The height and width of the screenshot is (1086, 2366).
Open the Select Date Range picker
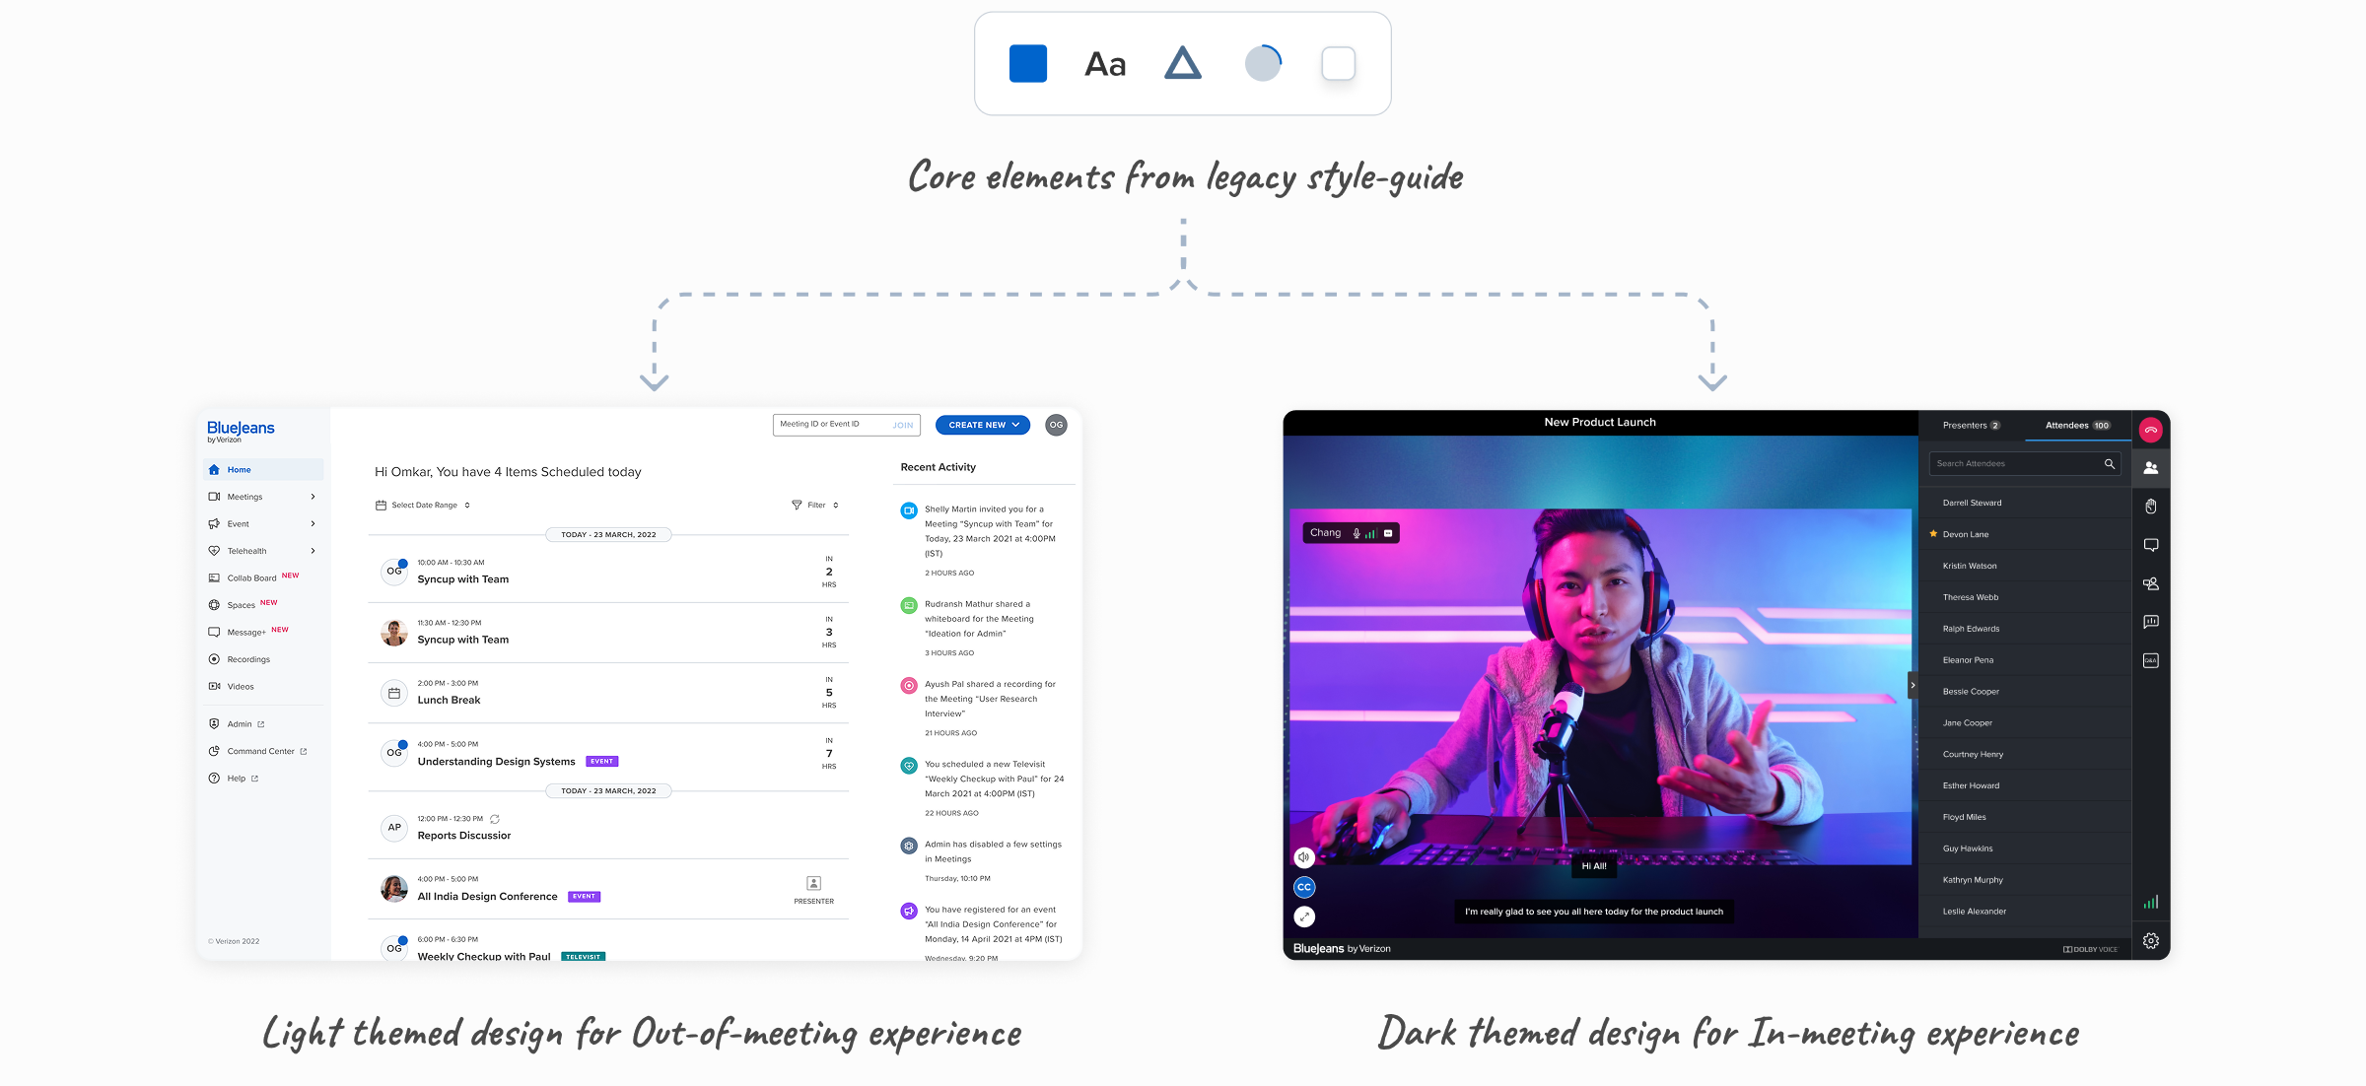pos(424,505)
